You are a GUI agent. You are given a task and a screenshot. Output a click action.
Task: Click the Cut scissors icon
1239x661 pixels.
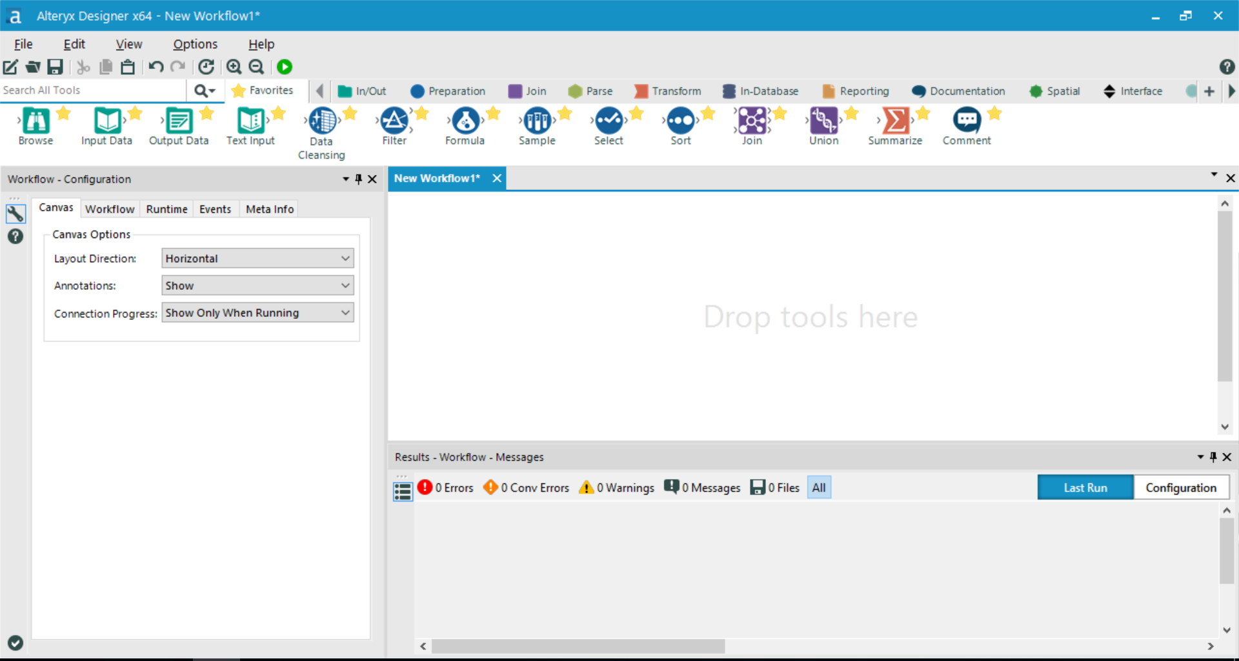coord(83,66)
